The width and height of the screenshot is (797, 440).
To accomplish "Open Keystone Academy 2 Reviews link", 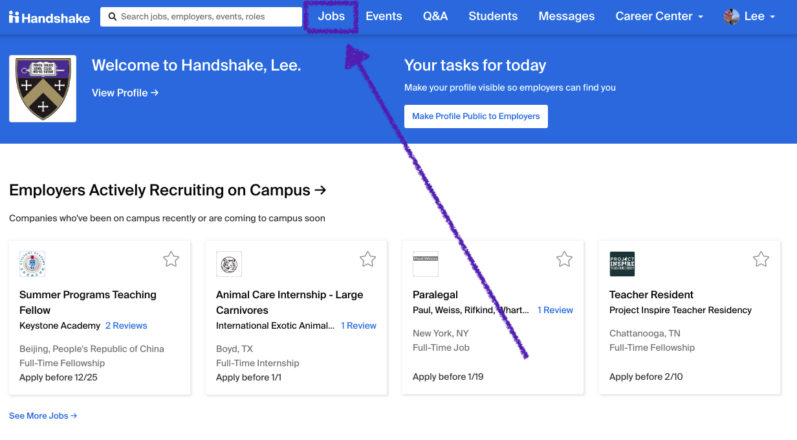I will (x=126, y=325).
